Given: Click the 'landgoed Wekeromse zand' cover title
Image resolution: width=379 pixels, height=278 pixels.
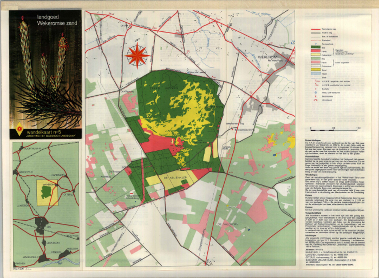Looking at the screenshot, I should [57, 20].
